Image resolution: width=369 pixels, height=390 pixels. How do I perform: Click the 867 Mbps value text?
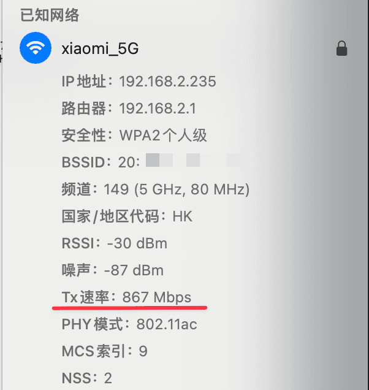click(x=157, y=297)
